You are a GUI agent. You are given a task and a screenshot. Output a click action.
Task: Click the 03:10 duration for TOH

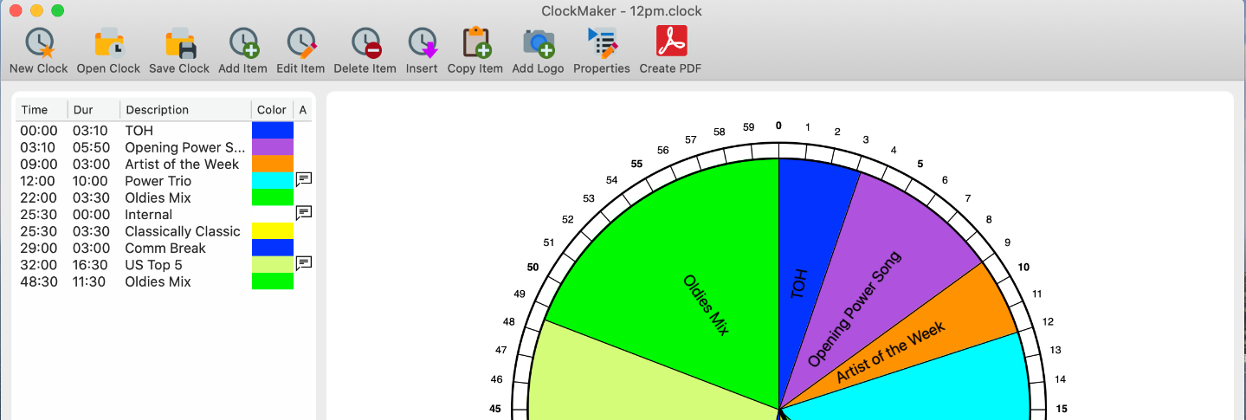click(90, 131)
